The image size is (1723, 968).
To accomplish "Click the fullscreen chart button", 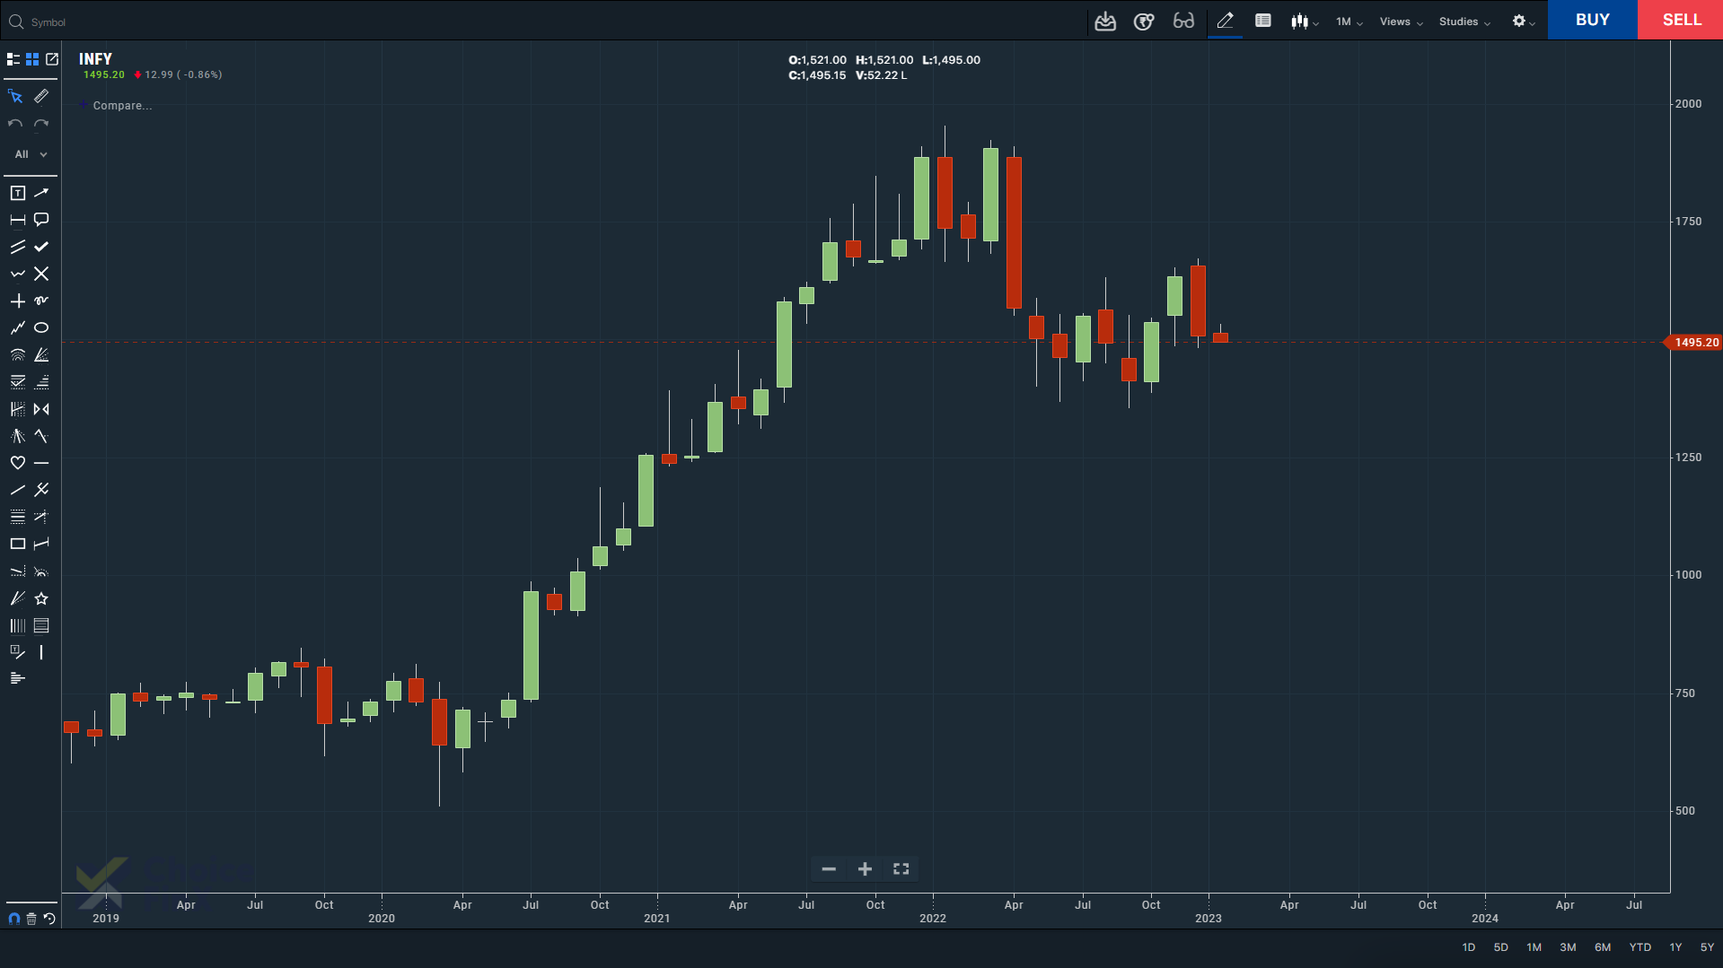I will click(x=901, y=869).
